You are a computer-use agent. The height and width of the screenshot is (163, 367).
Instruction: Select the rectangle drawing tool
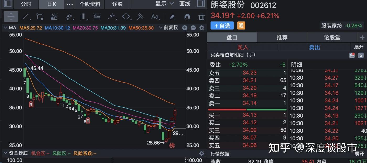(x=39, y=16)
